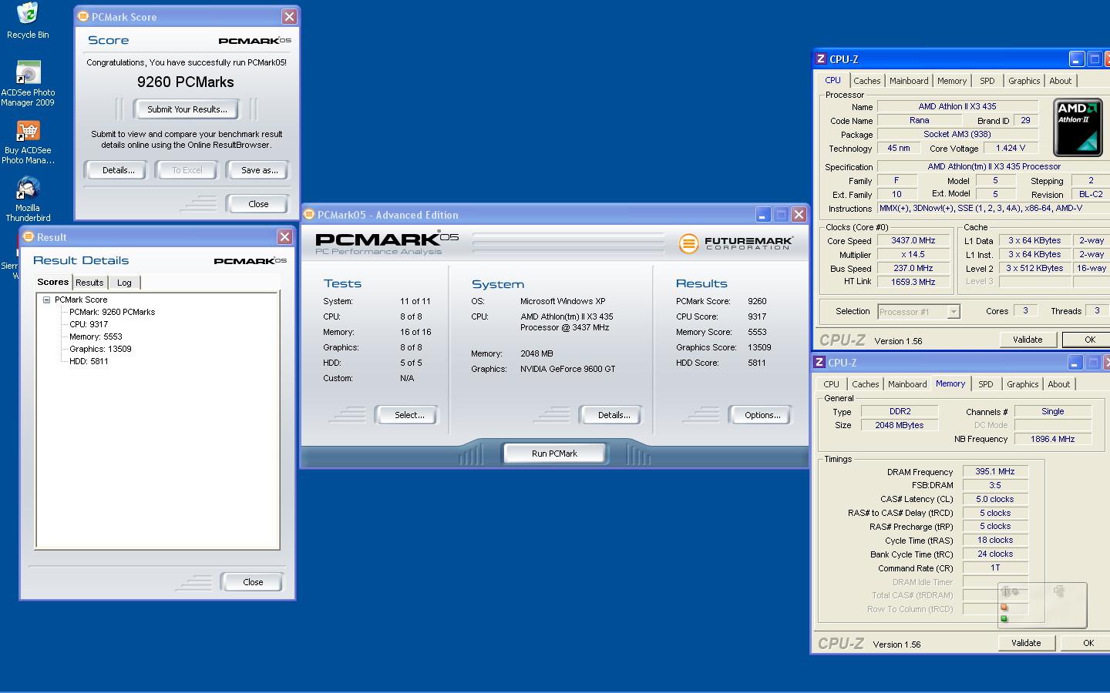Open the Processor #1 selection dropdown
The width and height of the screenshot is (1110, 693).
(954, 311)
